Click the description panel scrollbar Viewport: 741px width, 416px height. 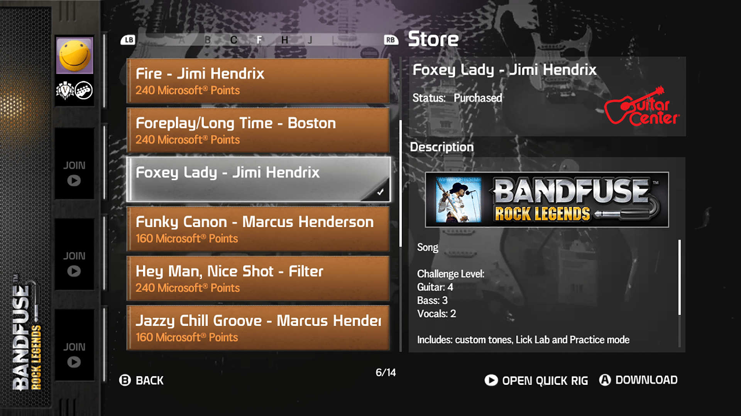tap(679, 277)
